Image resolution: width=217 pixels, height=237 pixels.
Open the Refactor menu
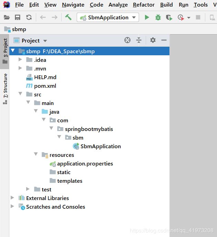tap(144, 5)
